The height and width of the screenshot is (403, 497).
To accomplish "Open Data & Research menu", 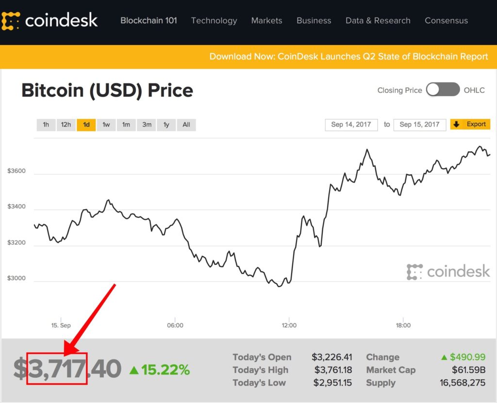I will click(378, 20).
